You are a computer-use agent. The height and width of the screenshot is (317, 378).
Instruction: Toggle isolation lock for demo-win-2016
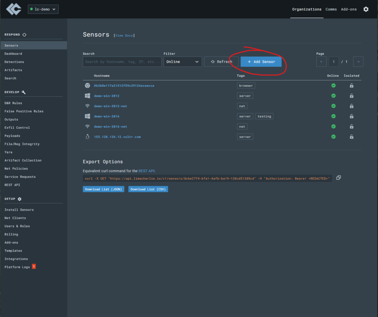click(352, 116)
